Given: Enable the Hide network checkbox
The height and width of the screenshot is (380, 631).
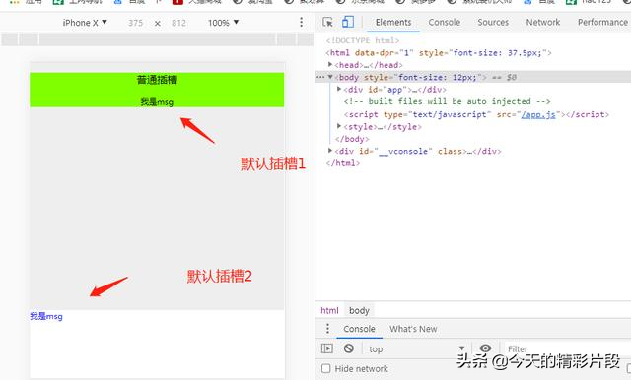Looking at the screenshot, I should pyautogui.click(x=326, y=368).
